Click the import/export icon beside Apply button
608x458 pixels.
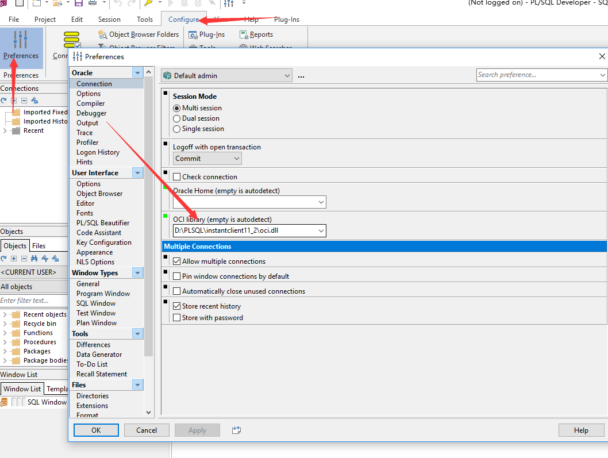[x=236, y=430]
